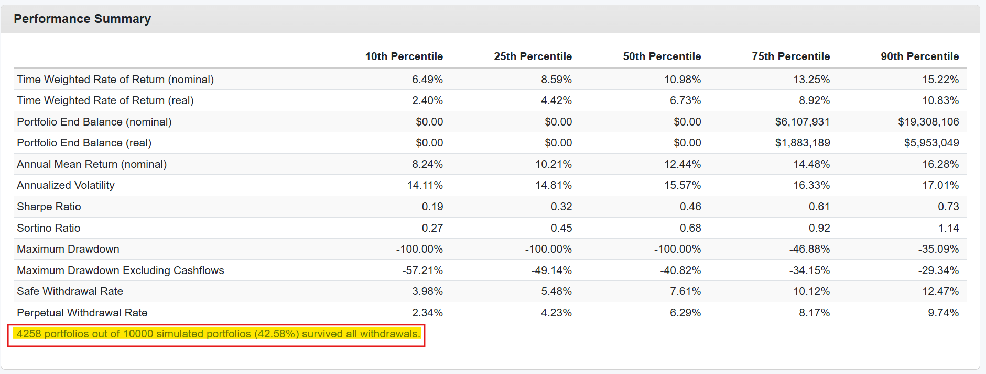Click the Sortino Ratio row label
Image resolution: width=986 pixels, height=374 pixels.
pos(49,228)
